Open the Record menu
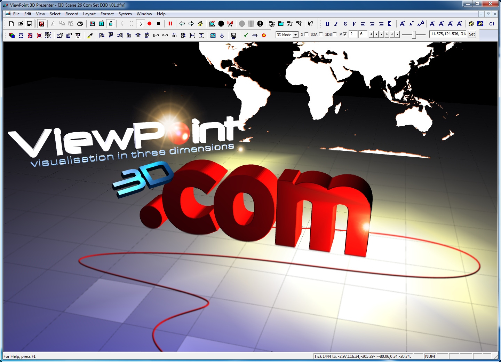501x362 pixels. (72, 14)
